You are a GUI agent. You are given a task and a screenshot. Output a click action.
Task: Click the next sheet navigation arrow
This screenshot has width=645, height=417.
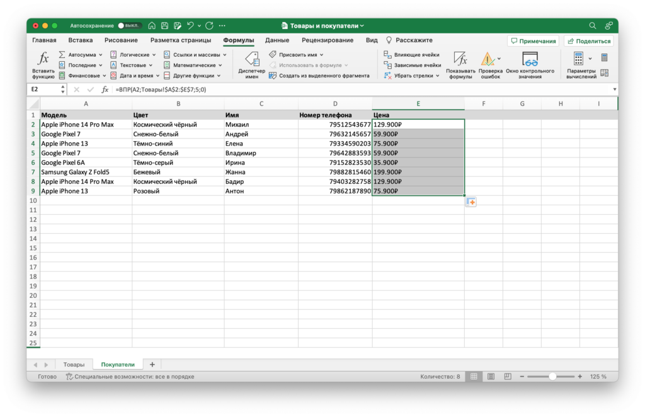[46, 365]
